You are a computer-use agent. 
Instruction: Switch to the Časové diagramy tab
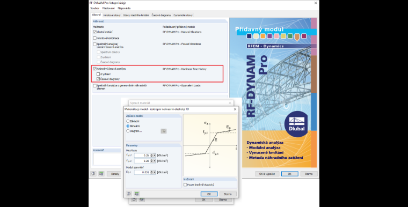coord(162,15)
